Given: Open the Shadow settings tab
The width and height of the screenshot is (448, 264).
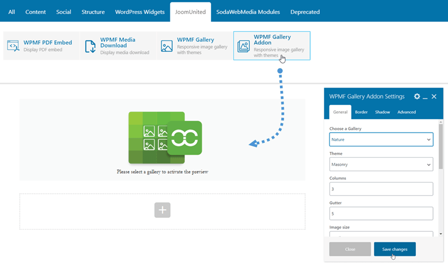Looking at the screenshot, I should (382, 112).
